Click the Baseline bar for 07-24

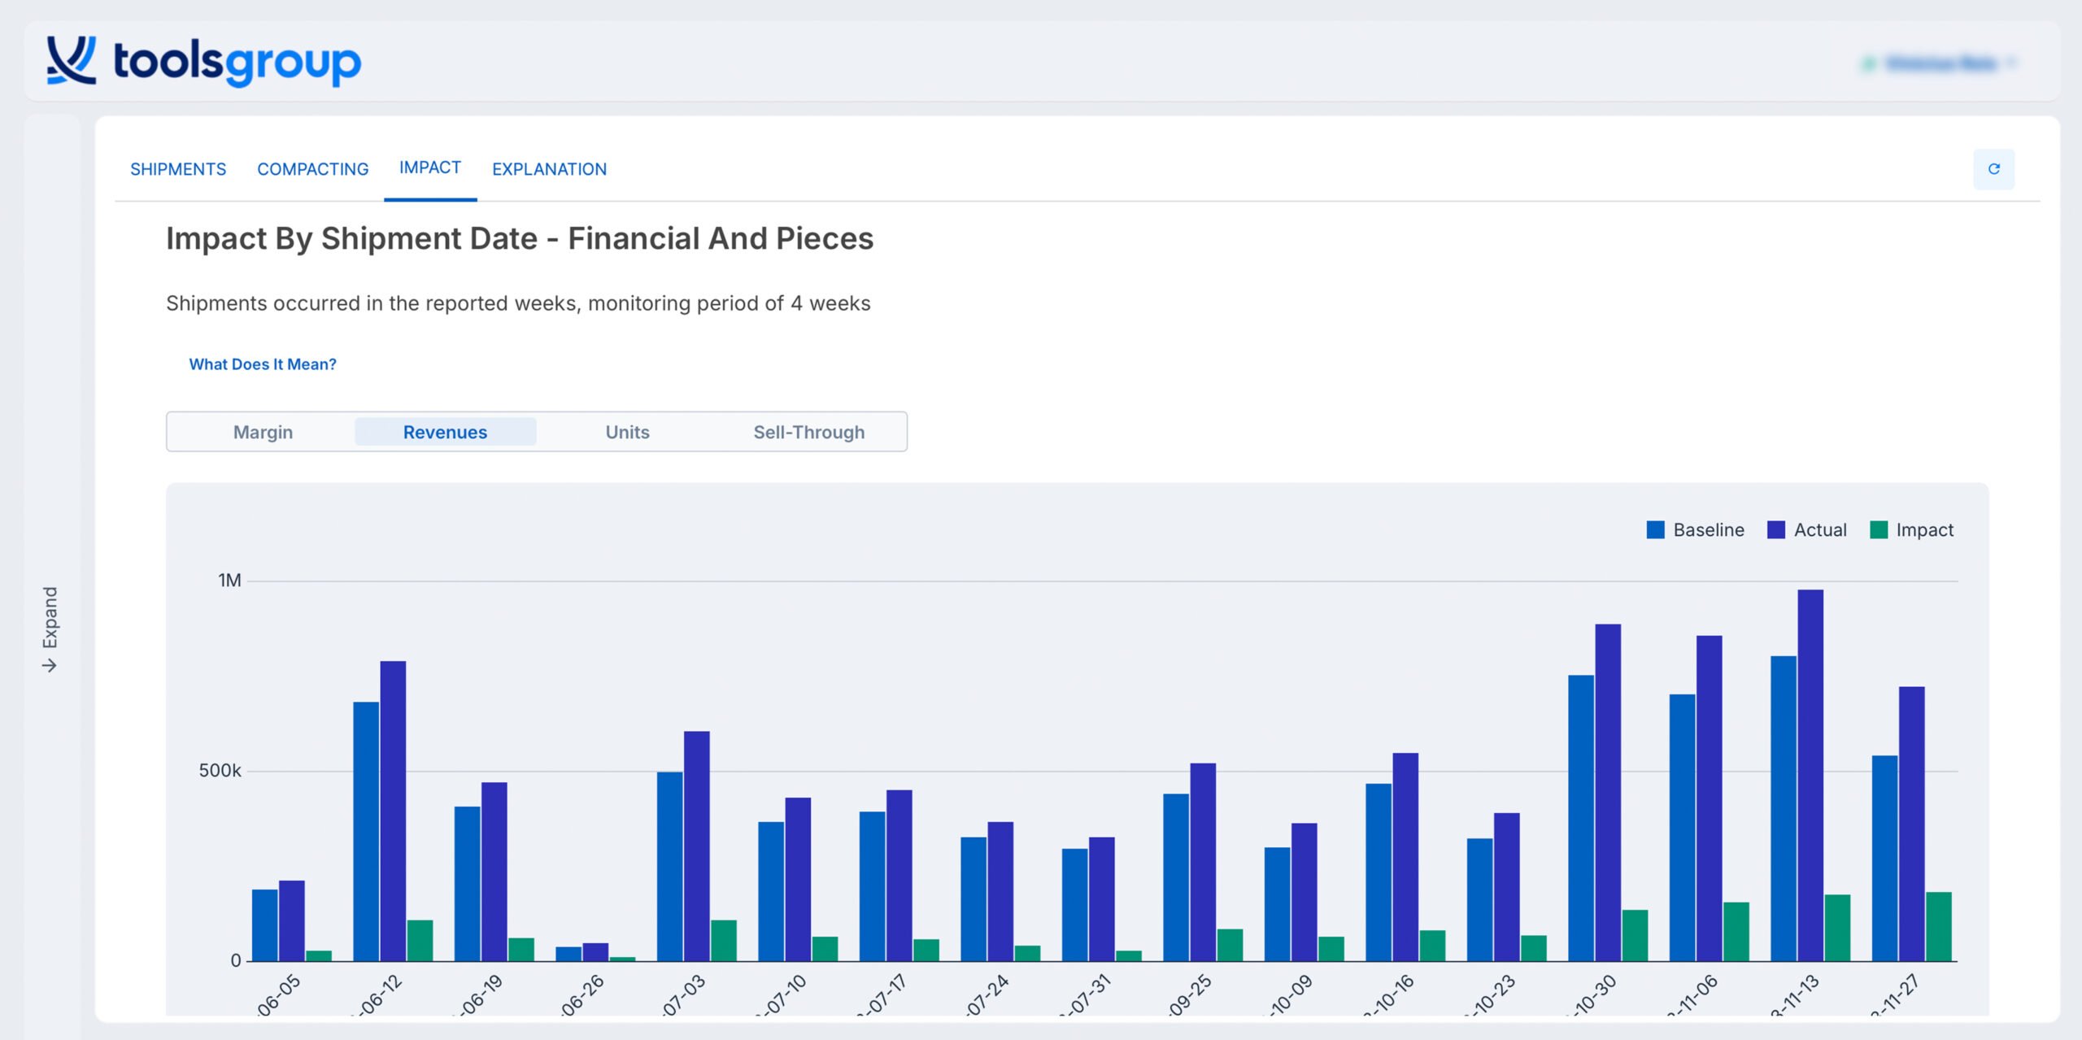click(973, 899)
